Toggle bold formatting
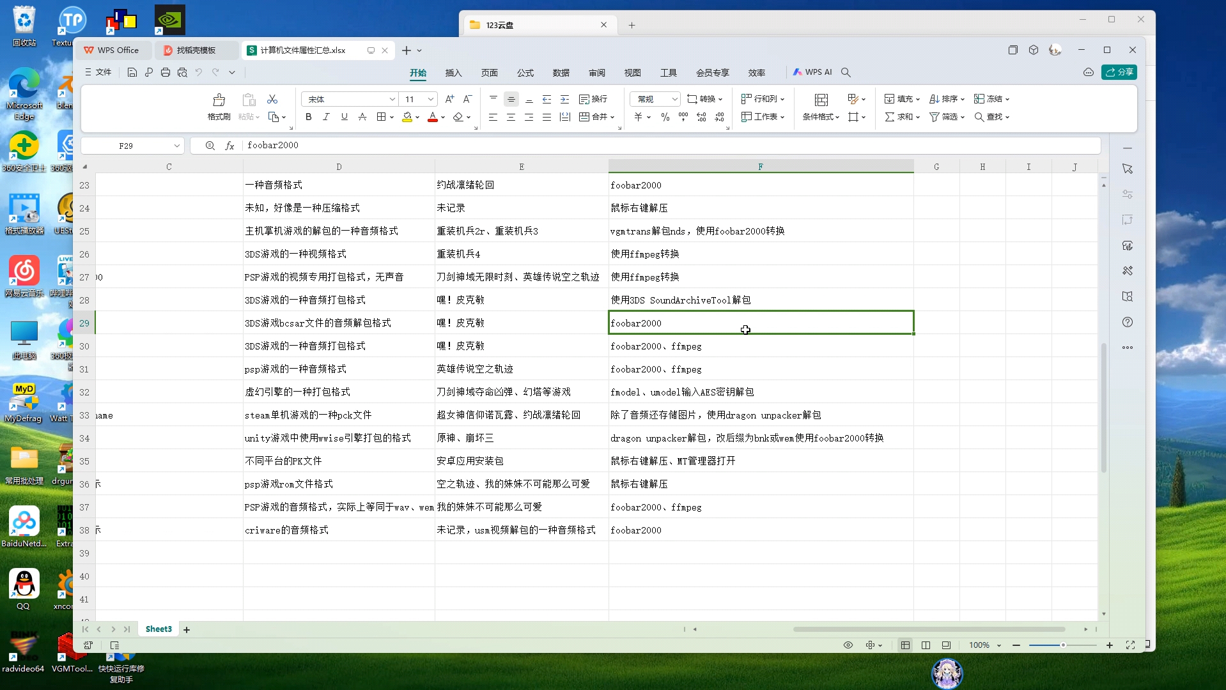Viewport: 1226px width, 690px height. 308,117
